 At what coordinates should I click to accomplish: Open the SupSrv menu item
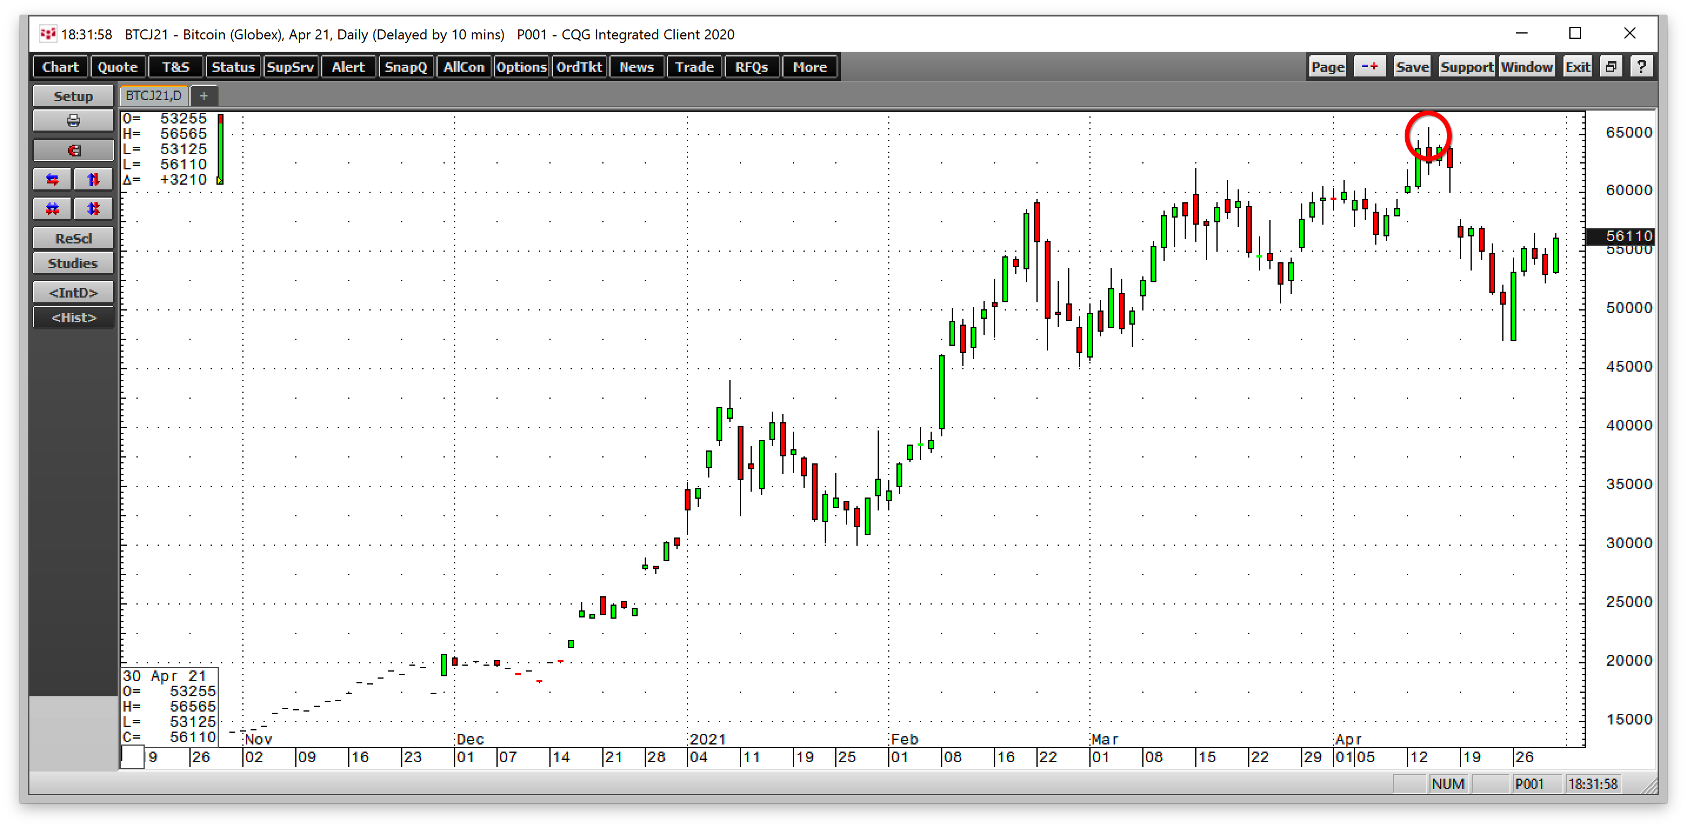coord(291,67)
